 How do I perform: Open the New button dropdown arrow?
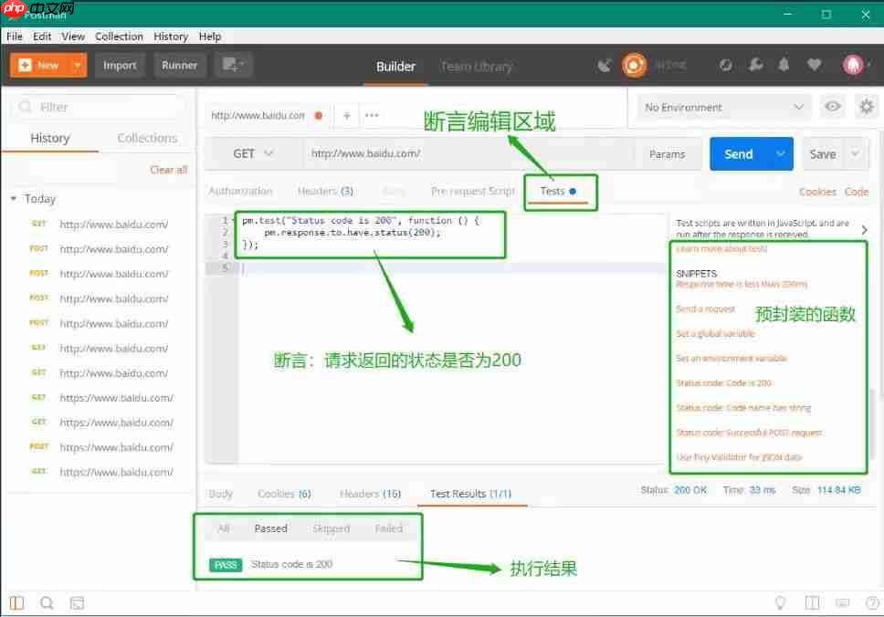pyautogui.click(x=78, y=66)
